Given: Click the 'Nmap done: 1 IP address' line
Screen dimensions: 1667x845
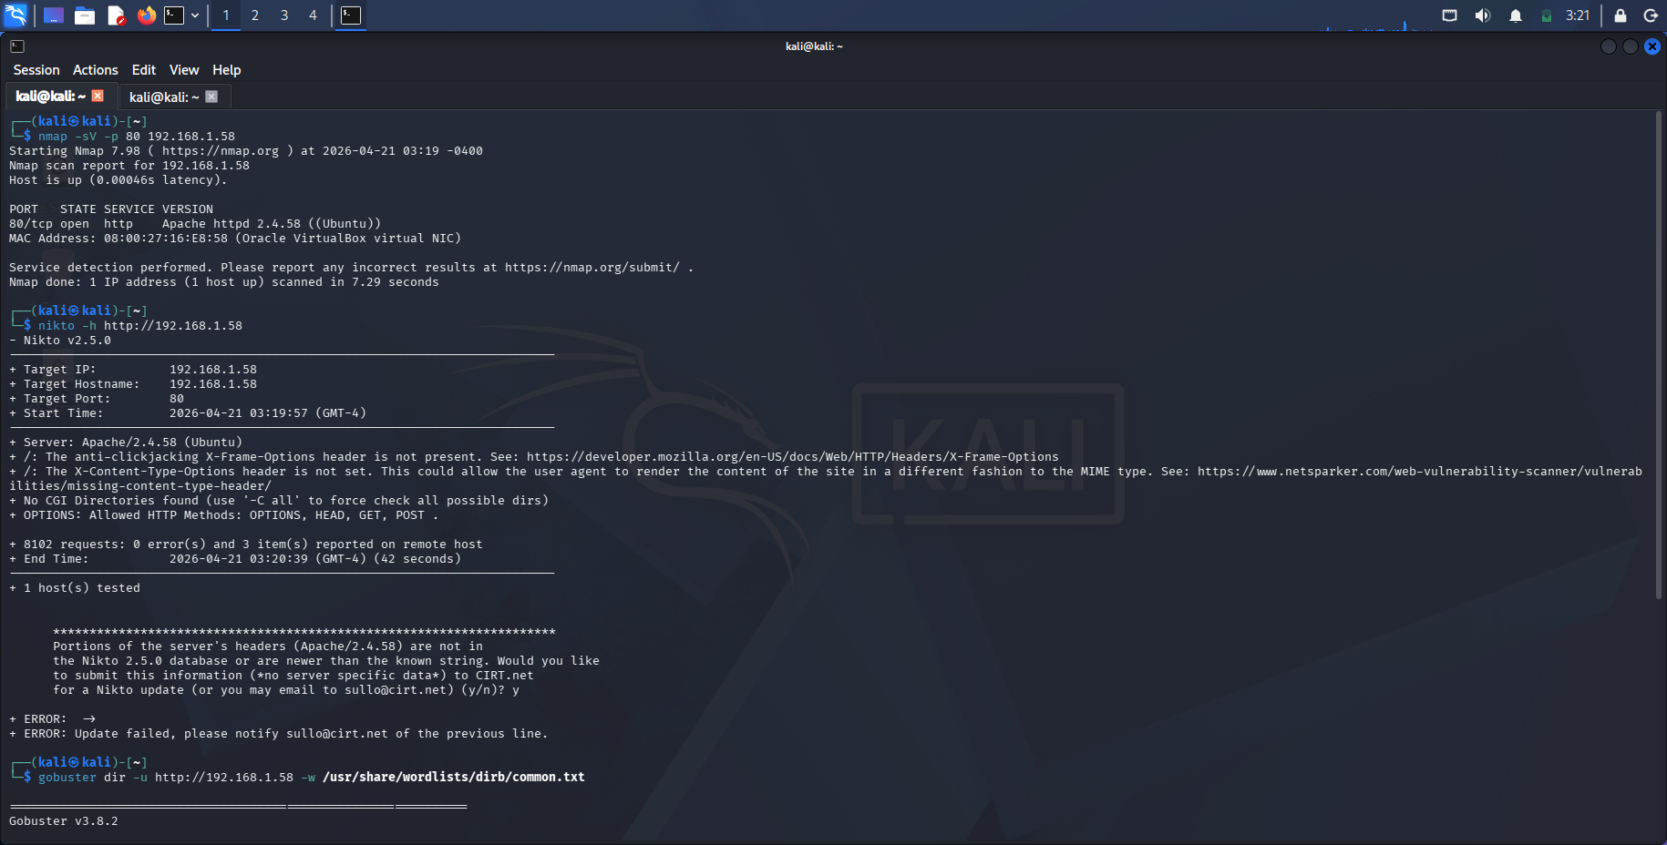Looking at the screenshot, I should point(224,282).
